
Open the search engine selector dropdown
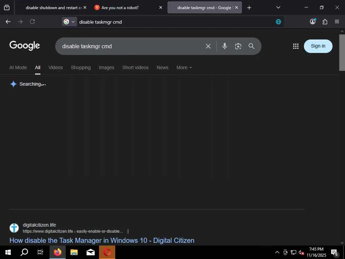(69, 22)
